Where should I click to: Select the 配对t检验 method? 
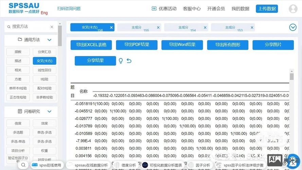tap(45, 88)
